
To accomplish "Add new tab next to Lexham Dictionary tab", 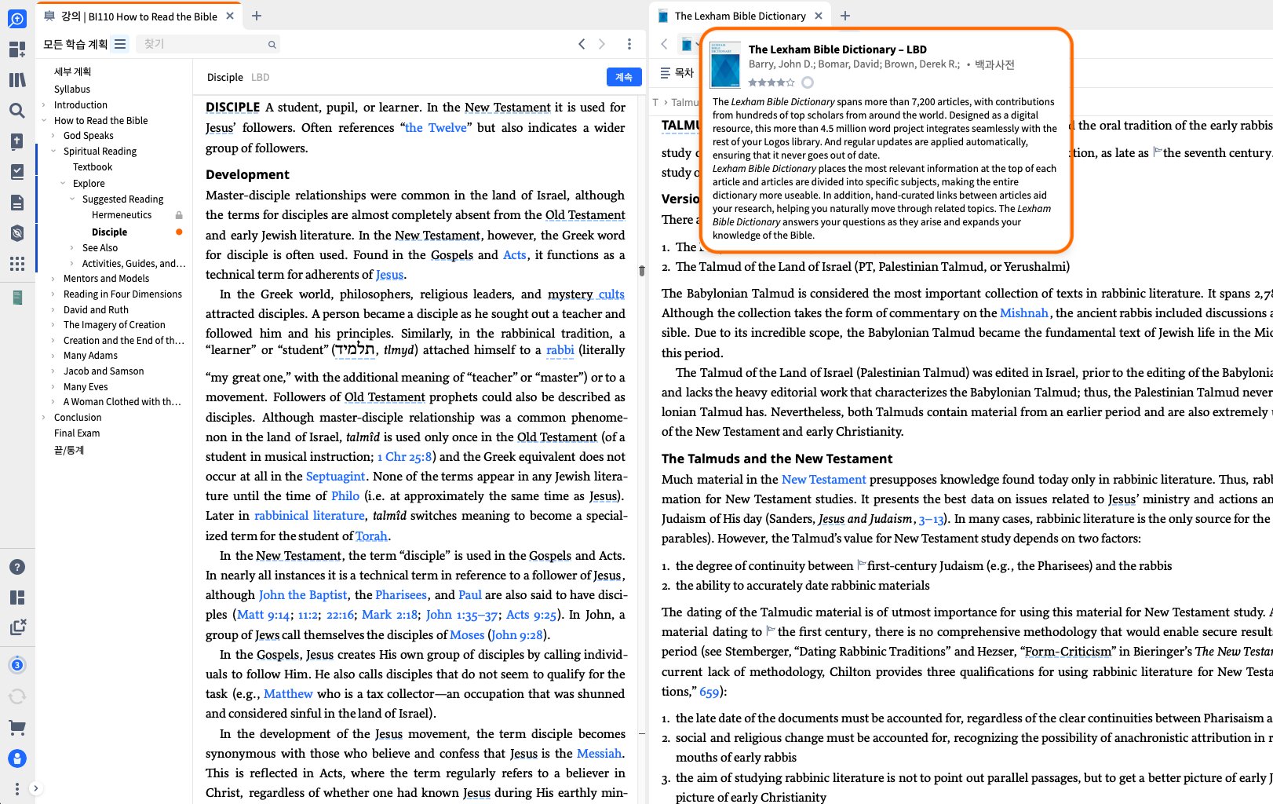I will coord(845,16).
